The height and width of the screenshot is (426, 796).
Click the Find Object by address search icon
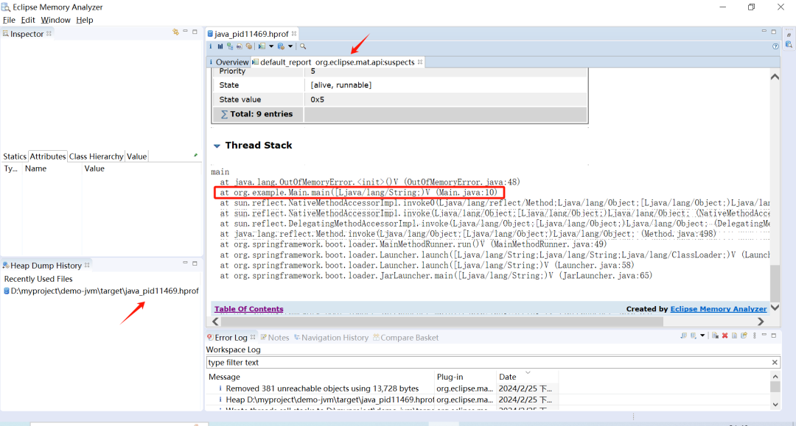[303, 46]
